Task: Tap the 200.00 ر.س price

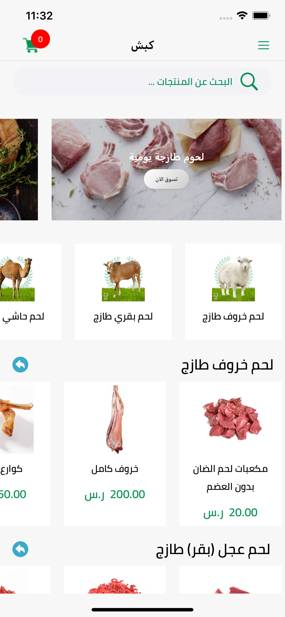Action: click(115, 494)
